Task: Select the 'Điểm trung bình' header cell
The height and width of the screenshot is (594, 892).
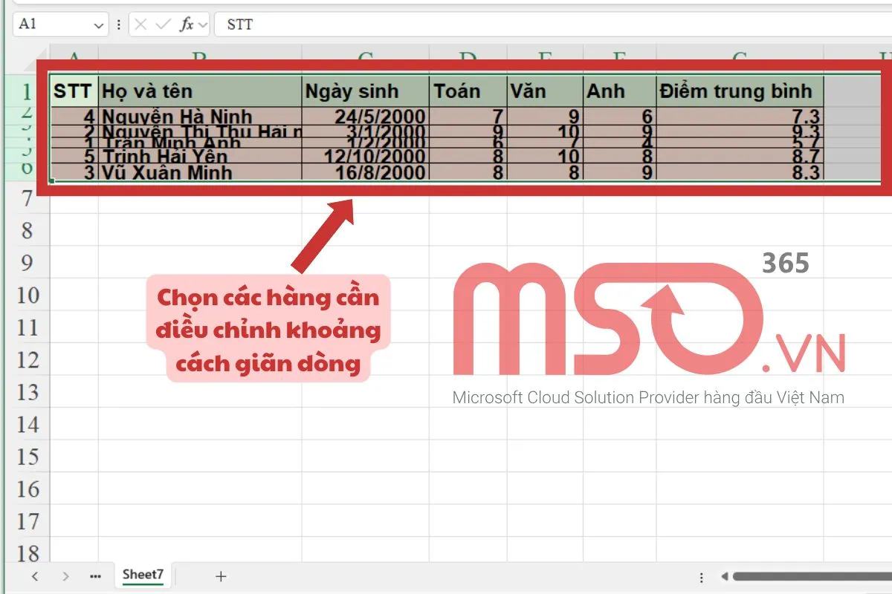Action: tap(739, 91)
